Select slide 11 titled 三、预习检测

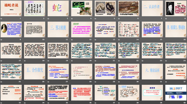(58, 30)
